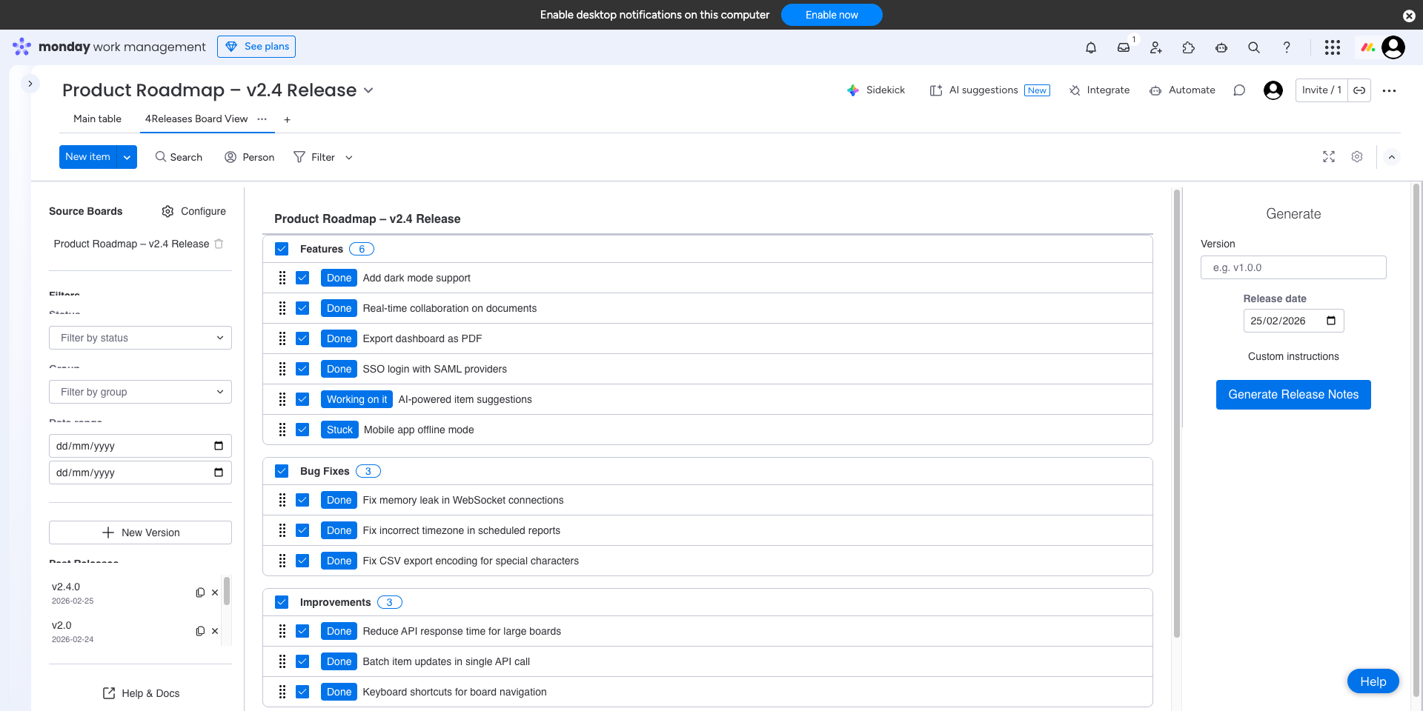Uncheck Add dark mode support item

pos(302,278)
